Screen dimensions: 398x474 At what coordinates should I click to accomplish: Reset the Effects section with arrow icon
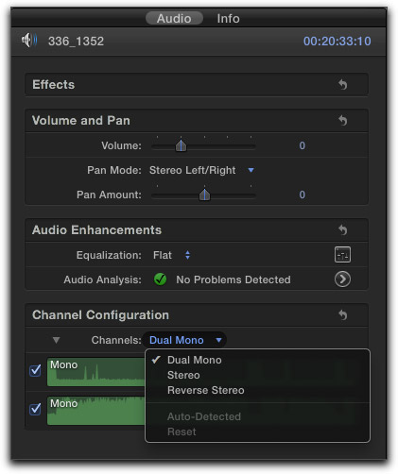point(342,84)
